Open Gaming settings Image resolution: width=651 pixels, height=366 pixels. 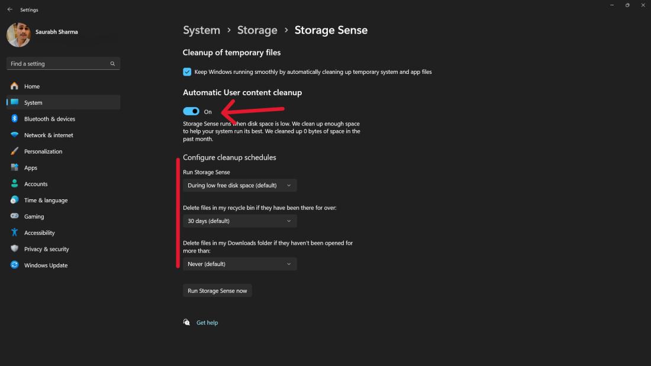point(33,216)
